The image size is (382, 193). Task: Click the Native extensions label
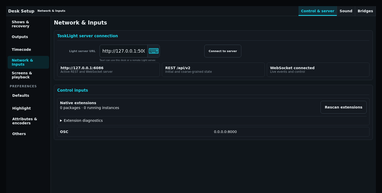click(78, 103)
